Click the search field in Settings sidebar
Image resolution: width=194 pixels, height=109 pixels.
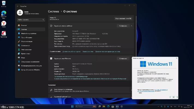pyautogui.click(x=31, y=20)
